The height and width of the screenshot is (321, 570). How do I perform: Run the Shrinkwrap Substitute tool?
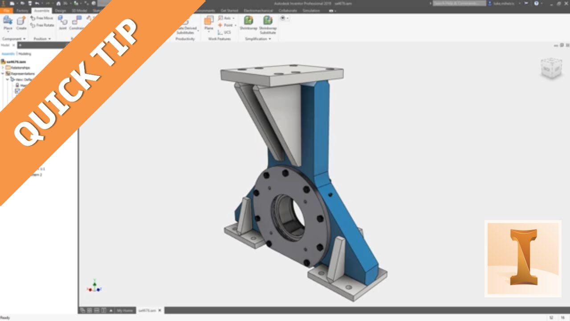coord(268,25)
